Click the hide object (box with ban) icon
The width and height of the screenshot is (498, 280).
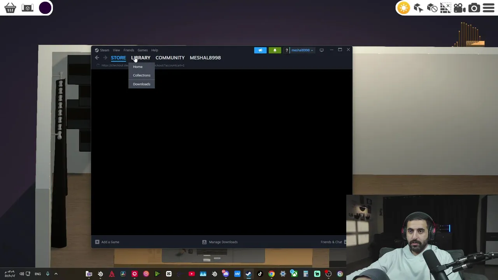pos(432,8)
